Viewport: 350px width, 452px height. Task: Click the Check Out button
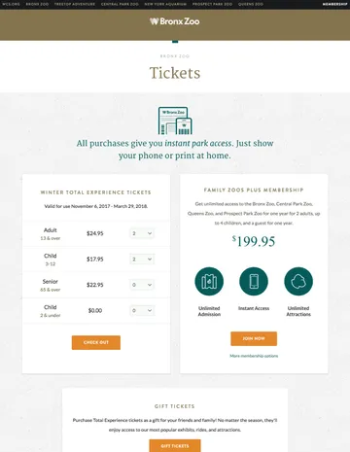(x=96, y=342)
